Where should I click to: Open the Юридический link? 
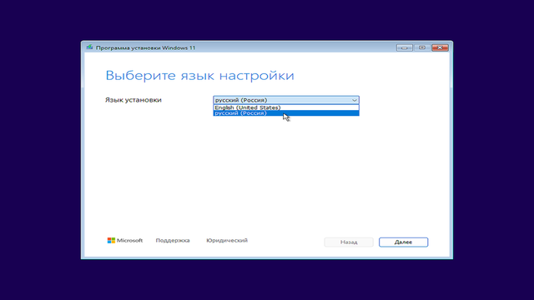[227, 241]
